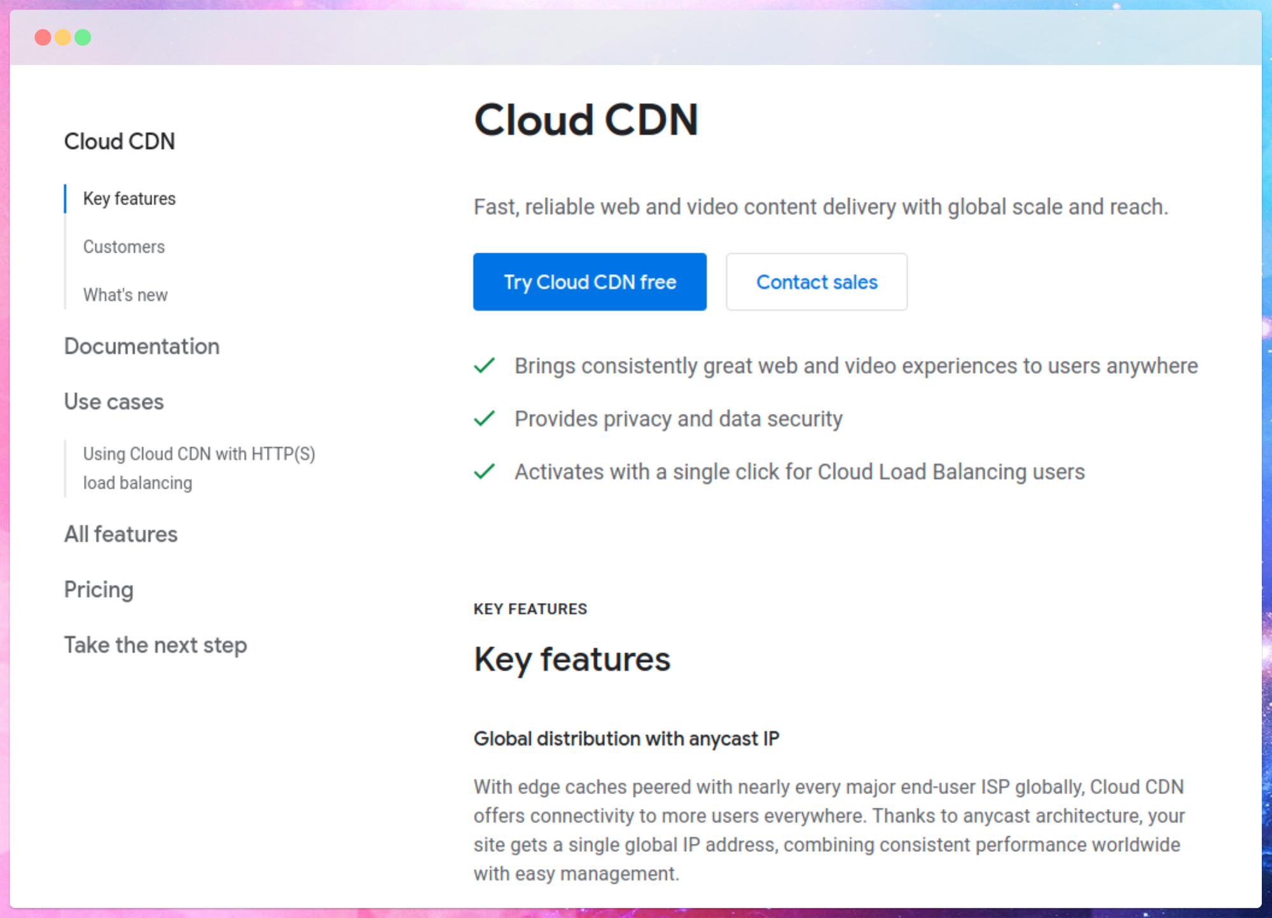Toggle the What's new sidebar item
This screenshot has width=1272, height=918.
(x=125, y=295)
